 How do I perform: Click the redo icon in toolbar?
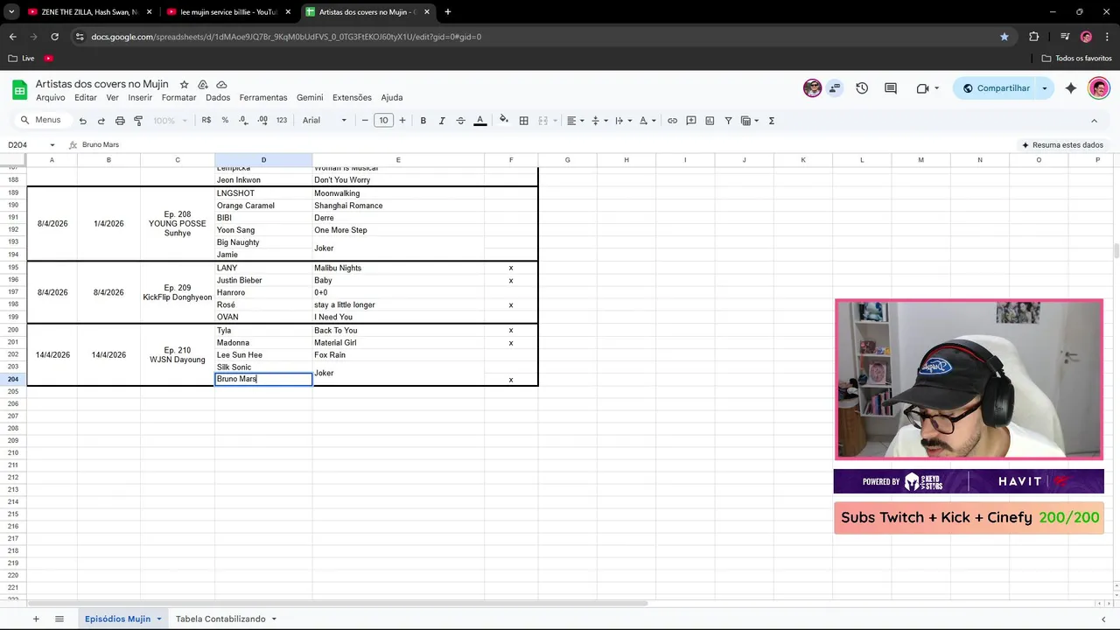tap(101, 121)
